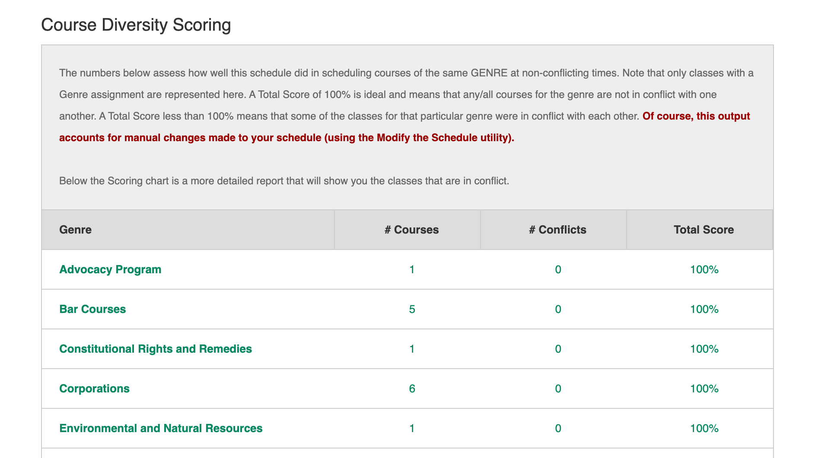Open the Corporations genre link
This screenshot has height=458, width=815.
tap(94, 389)
